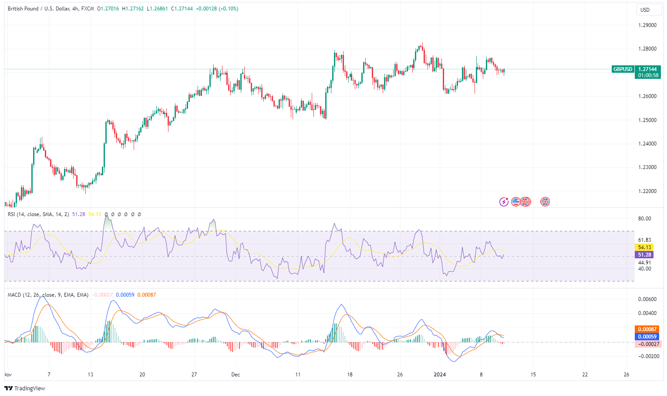Open the US flag economic event marker
The height and width of the screenshot is (396, 667).
515,202
